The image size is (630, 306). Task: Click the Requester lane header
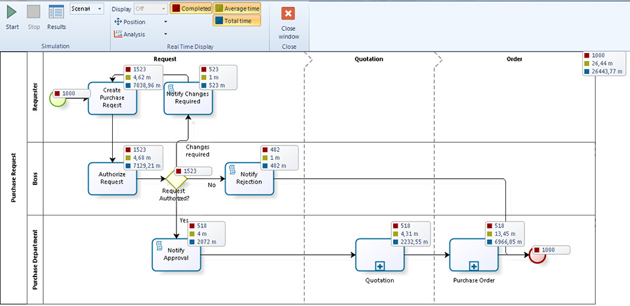35,97
